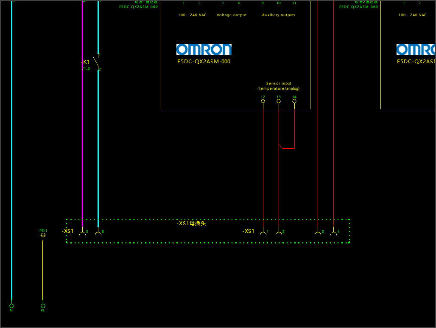Select terminal 14 connection point circle
This screenshot has height=328, width=436.
294,101
